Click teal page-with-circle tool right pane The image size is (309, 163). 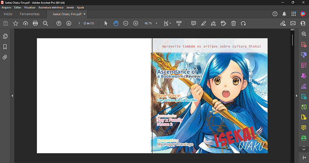click(x=304, y=96)
